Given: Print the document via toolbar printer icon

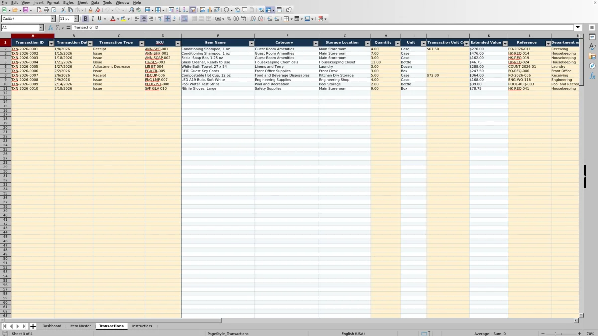Looking at the screenshot, I should point(46,10).
